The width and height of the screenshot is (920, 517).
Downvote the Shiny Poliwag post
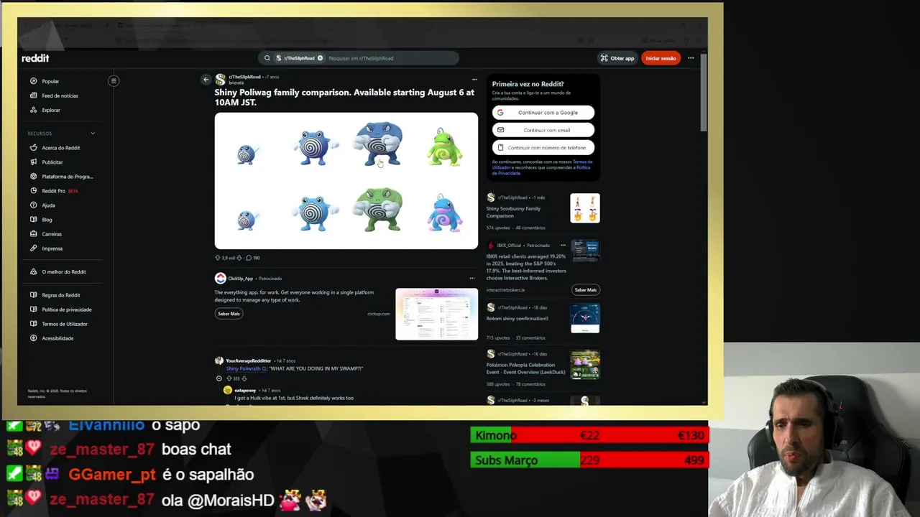pos(240,258)
